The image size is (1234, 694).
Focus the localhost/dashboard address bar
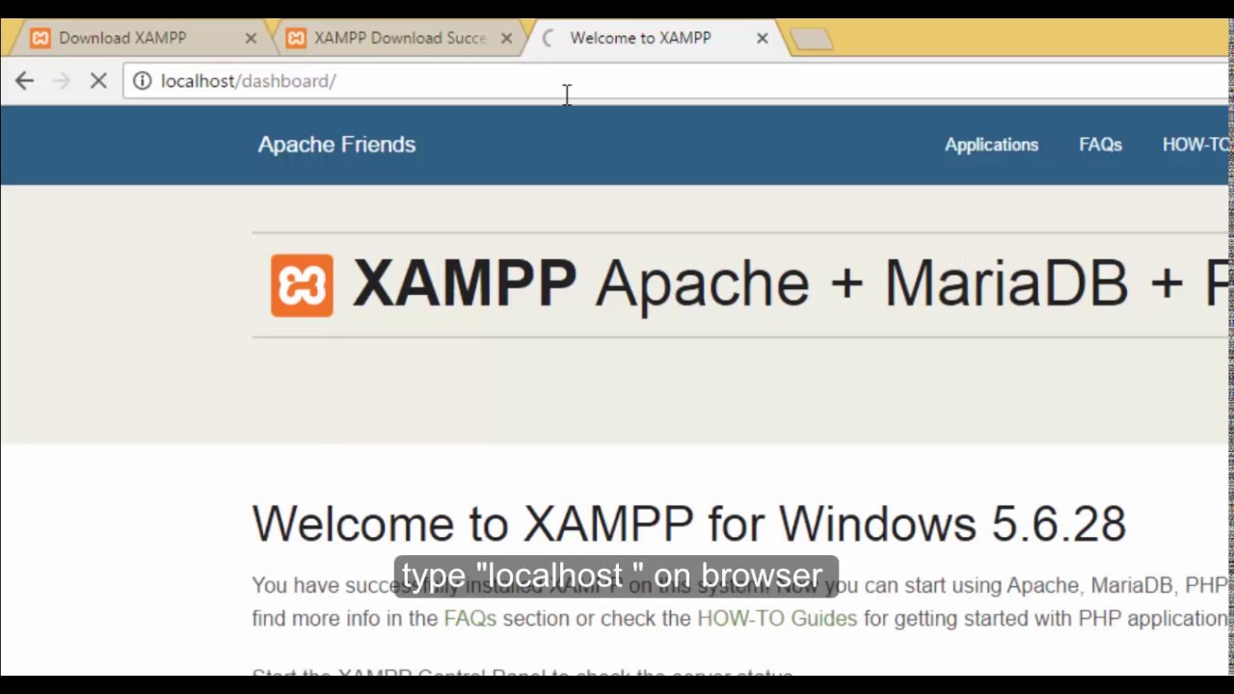click(x=675, y=81)
